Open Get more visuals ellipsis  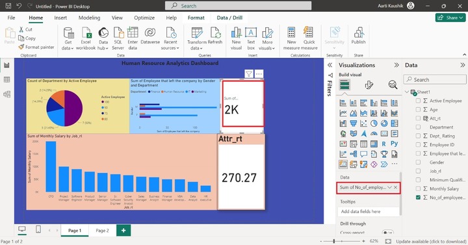pyautogui.click(x=395, y=164)
